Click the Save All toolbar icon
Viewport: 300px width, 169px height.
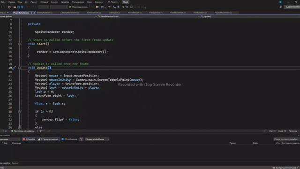[22, 7]
